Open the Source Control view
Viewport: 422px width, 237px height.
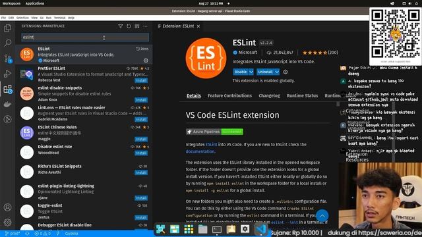7,59
